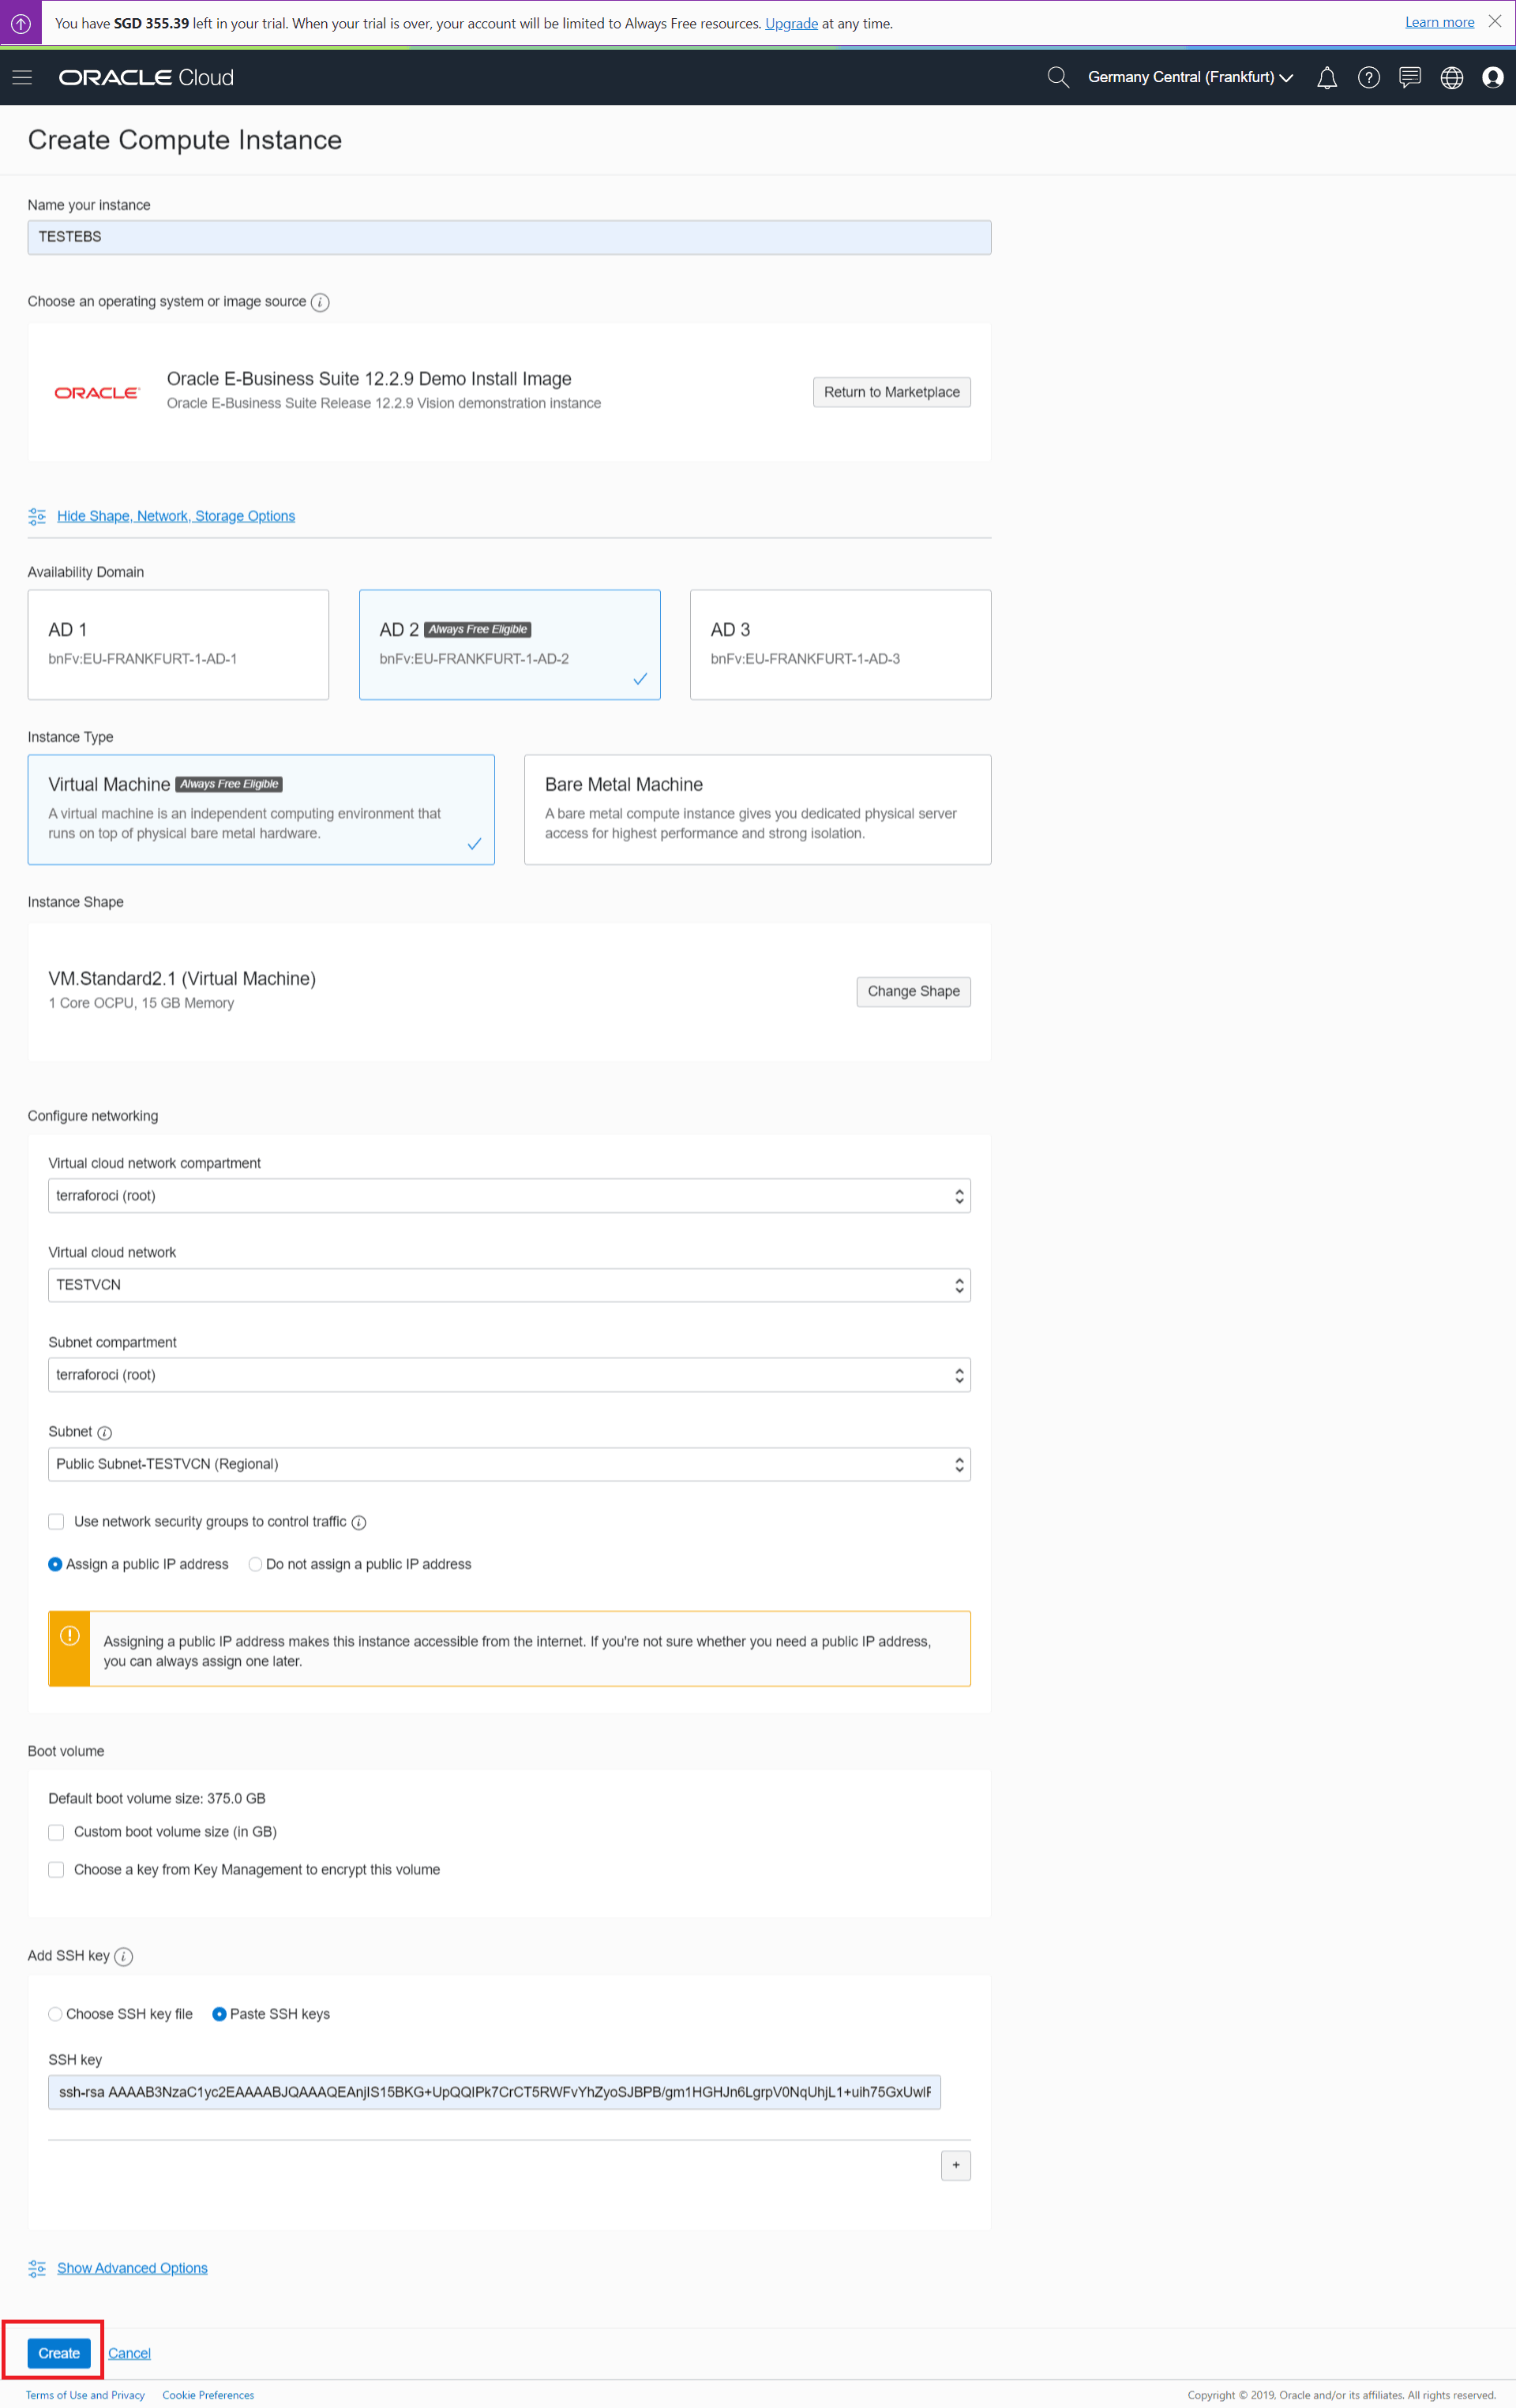Open Terms of Use and Privacy

click(84, 2395)
